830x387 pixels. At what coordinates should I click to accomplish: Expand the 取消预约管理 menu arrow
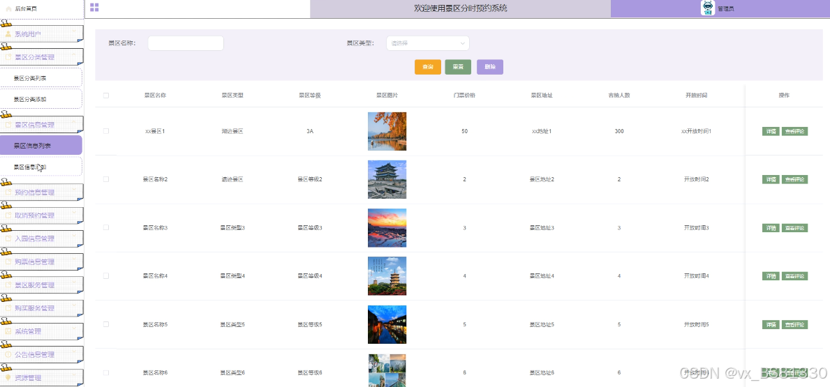[74, 213]
